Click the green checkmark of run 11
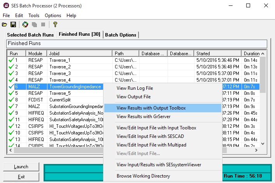 [x=11, y=120]
